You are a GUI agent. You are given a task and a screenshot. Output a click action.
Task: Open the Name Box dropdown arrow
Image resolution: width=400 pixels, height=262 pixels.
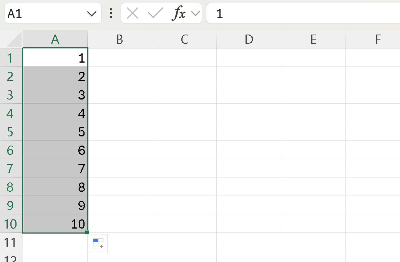point(92,13)
